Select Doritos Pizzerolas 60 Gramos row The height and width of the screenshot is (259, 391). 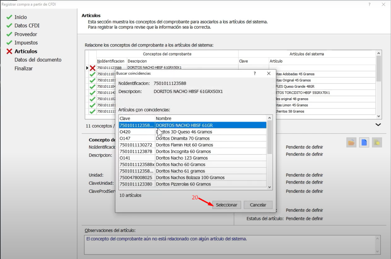coord(183,184)
